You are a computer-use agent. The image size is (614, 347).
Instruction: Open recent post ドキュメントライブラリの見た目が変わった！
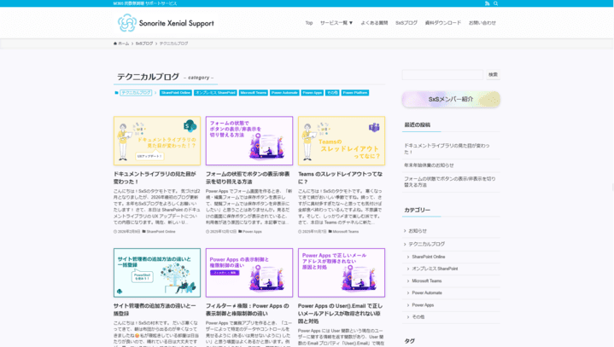(x=447, y=148)
